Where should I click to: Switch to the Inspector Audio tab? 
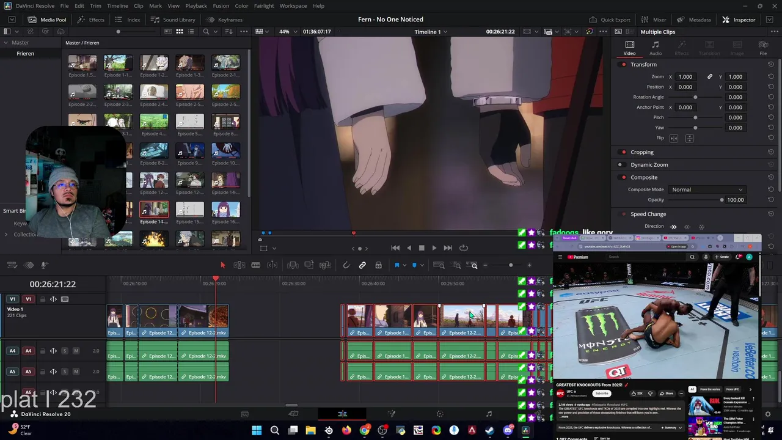click(x=655, y=48)
